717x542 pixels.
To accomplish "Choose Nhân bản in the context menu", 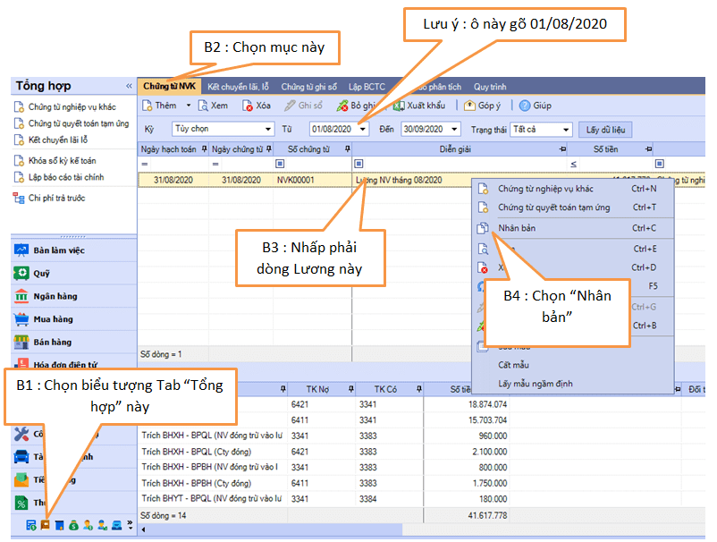I will point(517,228).
